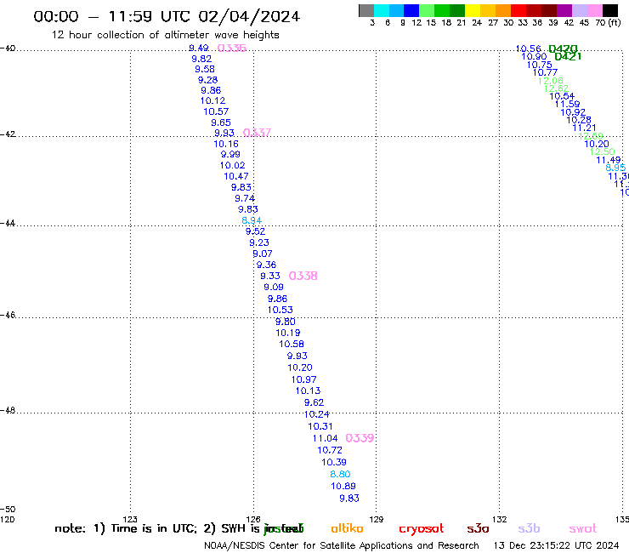Viewport: 629px width, 553px height.
Task: Click the subtitle '12 hour collection of altimeter wave heights'
Action: point(165,35)
